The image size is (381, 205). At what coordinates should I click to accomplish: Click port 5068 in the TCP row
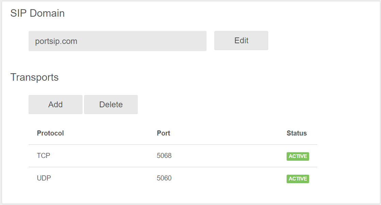164,155
